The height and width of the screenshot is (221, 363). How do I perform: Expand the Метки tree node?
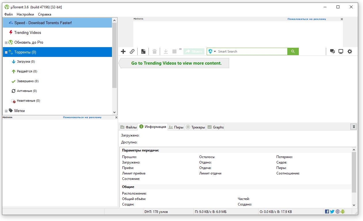(x=6, y=111)
